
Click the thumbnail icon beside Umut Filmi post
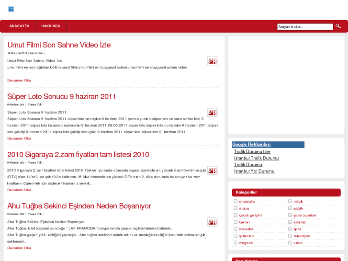pos(213,61)
